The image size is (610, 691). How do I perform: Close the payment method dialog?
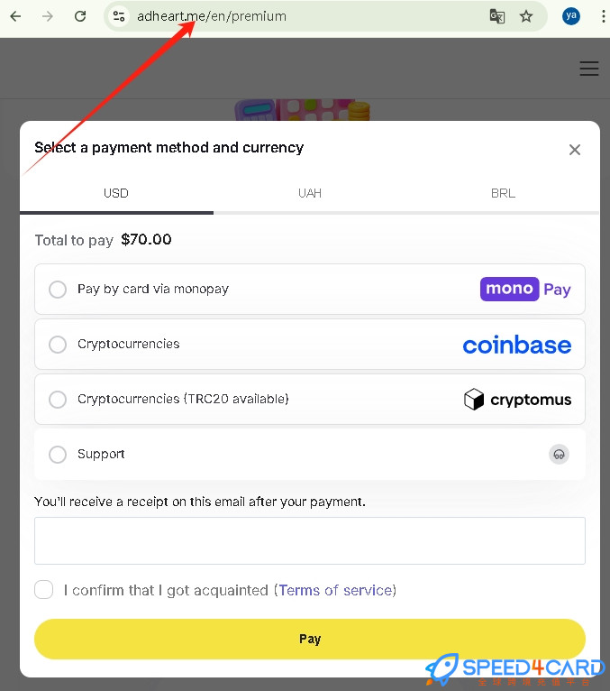(574, 150)
